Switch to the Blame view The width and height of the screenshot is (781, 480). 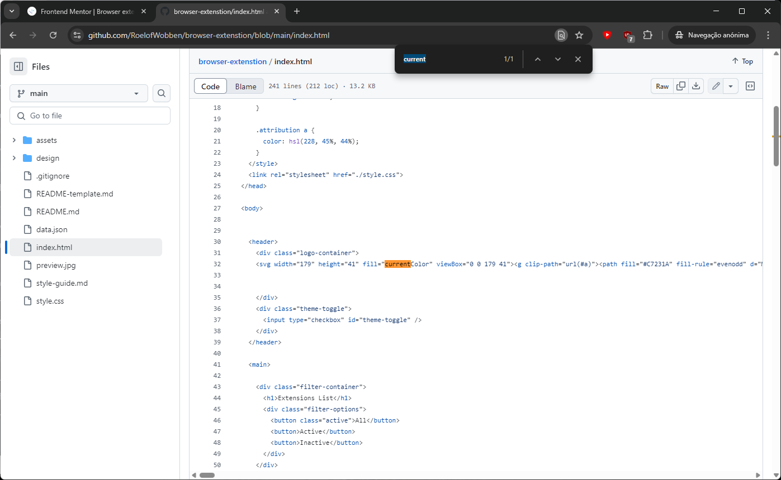(245, 86)
